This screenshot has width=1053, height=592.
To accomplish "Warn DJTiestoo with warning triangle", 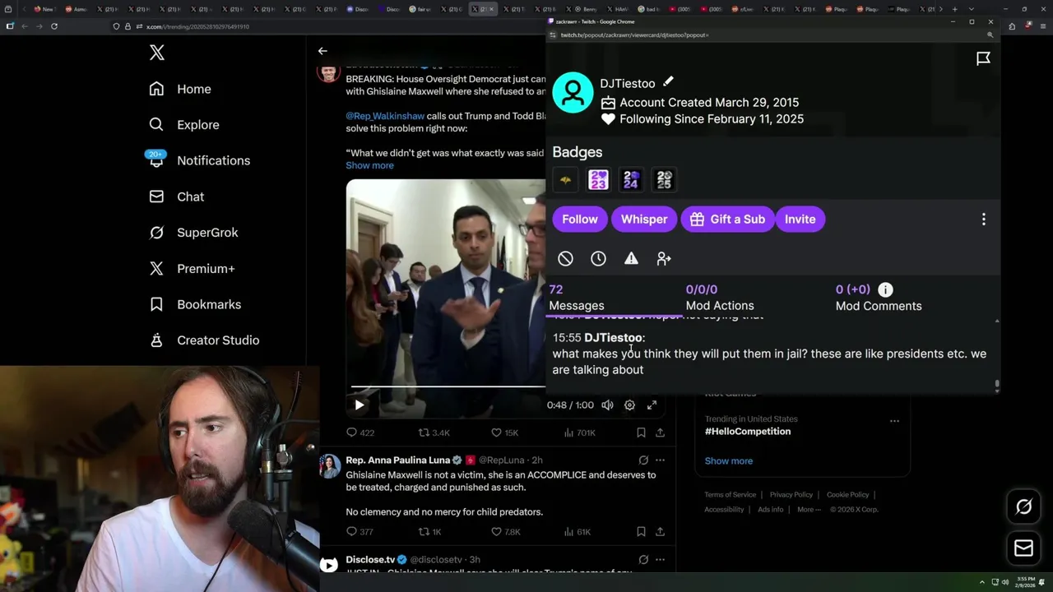I will tap(631, 259).
